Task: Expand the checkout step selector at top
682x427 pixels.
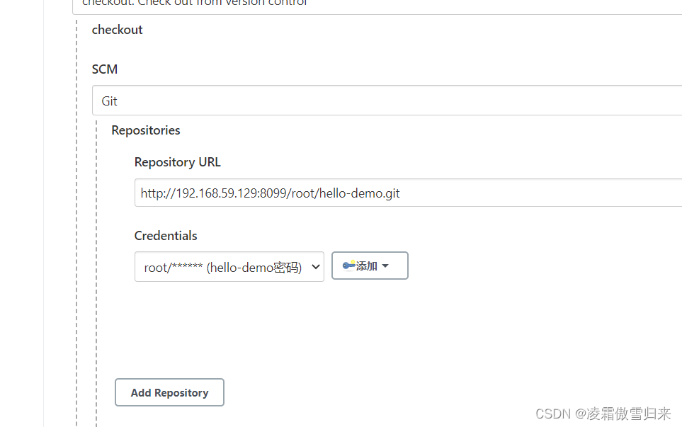Action: coord(377,6)
